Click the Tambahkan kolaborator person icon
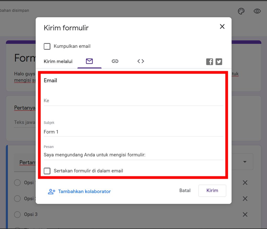This screenshot has width=267, height=229. [51, 191]
